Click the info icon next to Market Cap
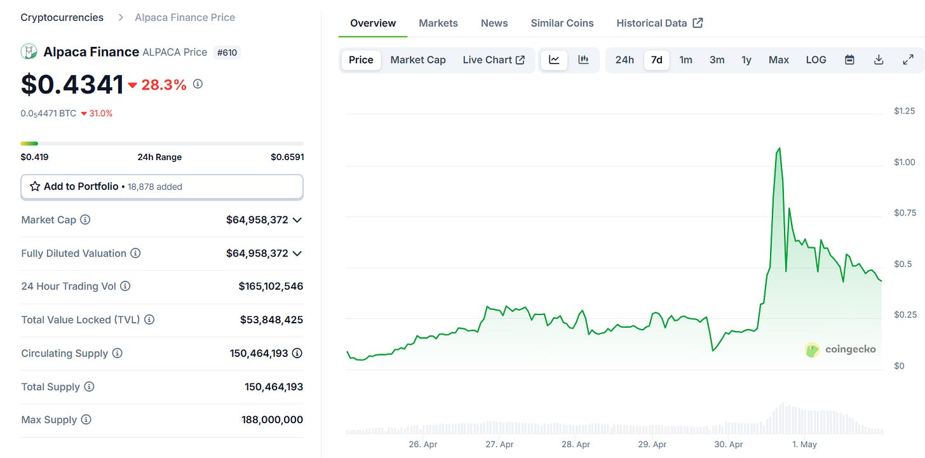The height and width of the screenshot is (458, 925). coord(85,220)
